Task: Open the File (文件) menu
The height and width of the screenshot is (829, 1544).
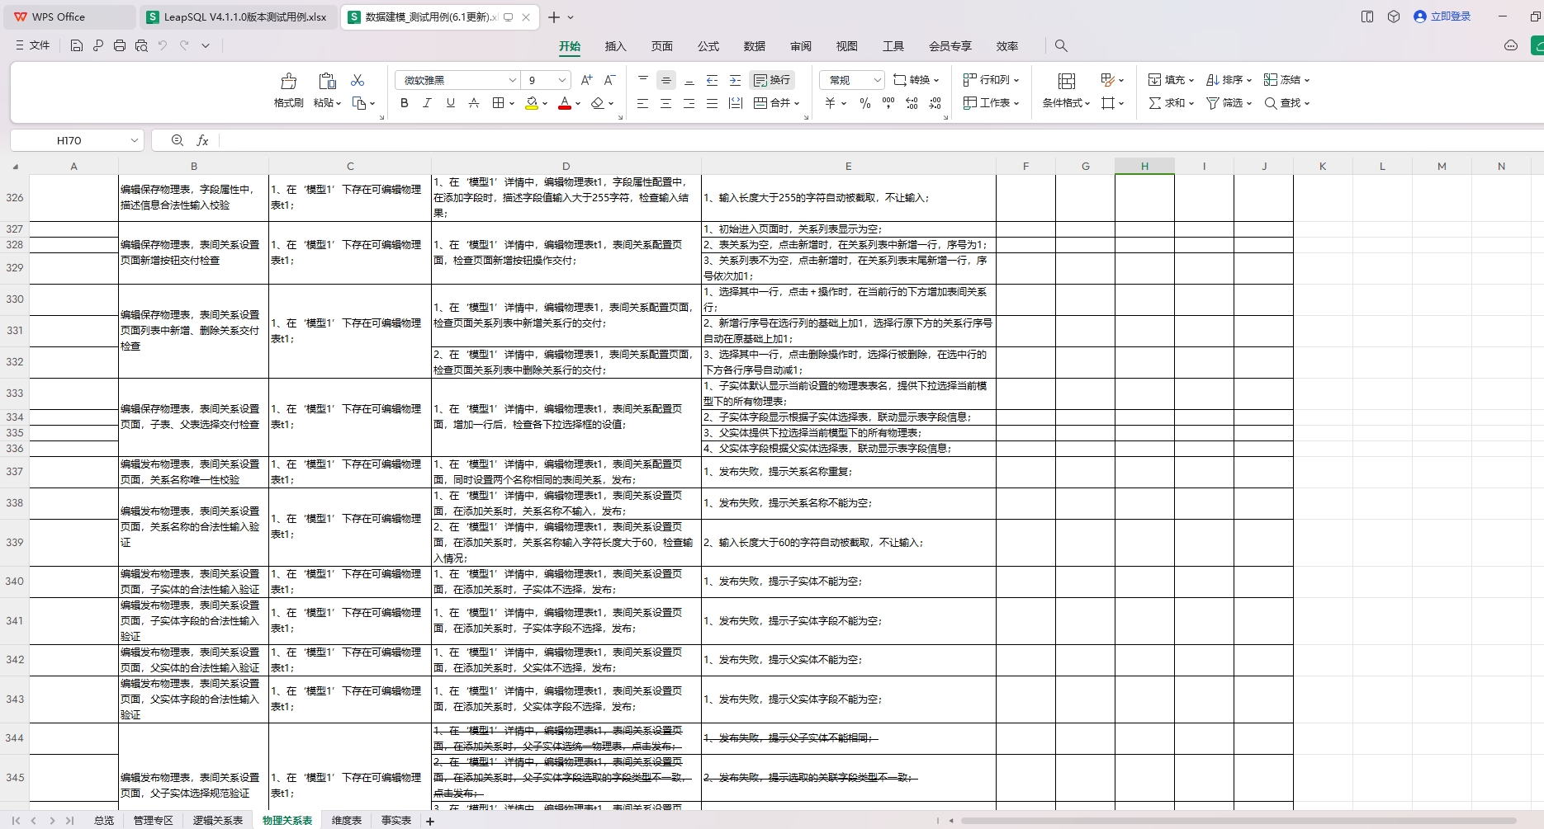Action: (32, 45)
